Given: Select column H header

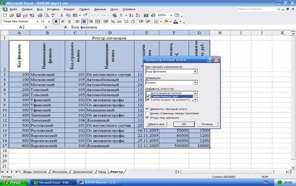Looking at the screenshot, I should (x=220, y=33).
